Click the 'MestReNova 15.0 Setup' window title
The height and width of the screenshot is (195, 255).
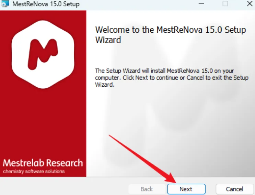pyautogui.click(x=46, y=4)
